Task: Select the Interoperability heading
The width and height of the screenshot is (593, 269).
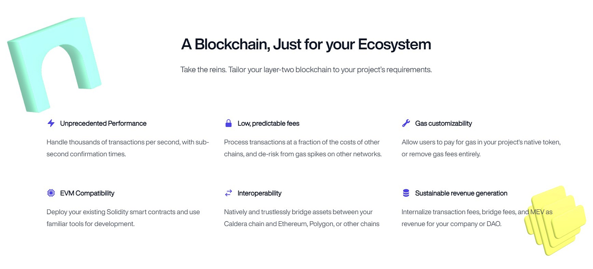Action: 259,193
